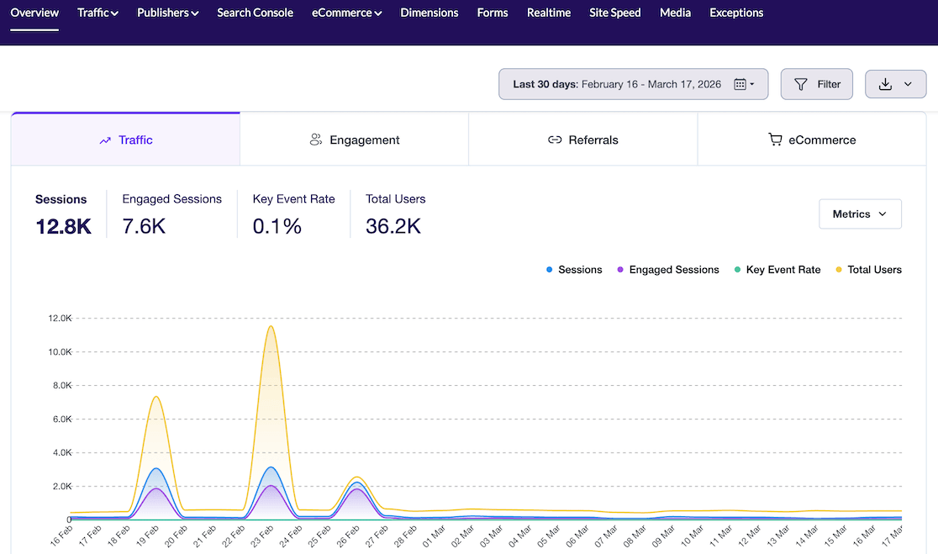The width and height of the screenshot is (938, 554).
Task: Open the Publishers dropdown menu
Action: (x=167, y=13)
